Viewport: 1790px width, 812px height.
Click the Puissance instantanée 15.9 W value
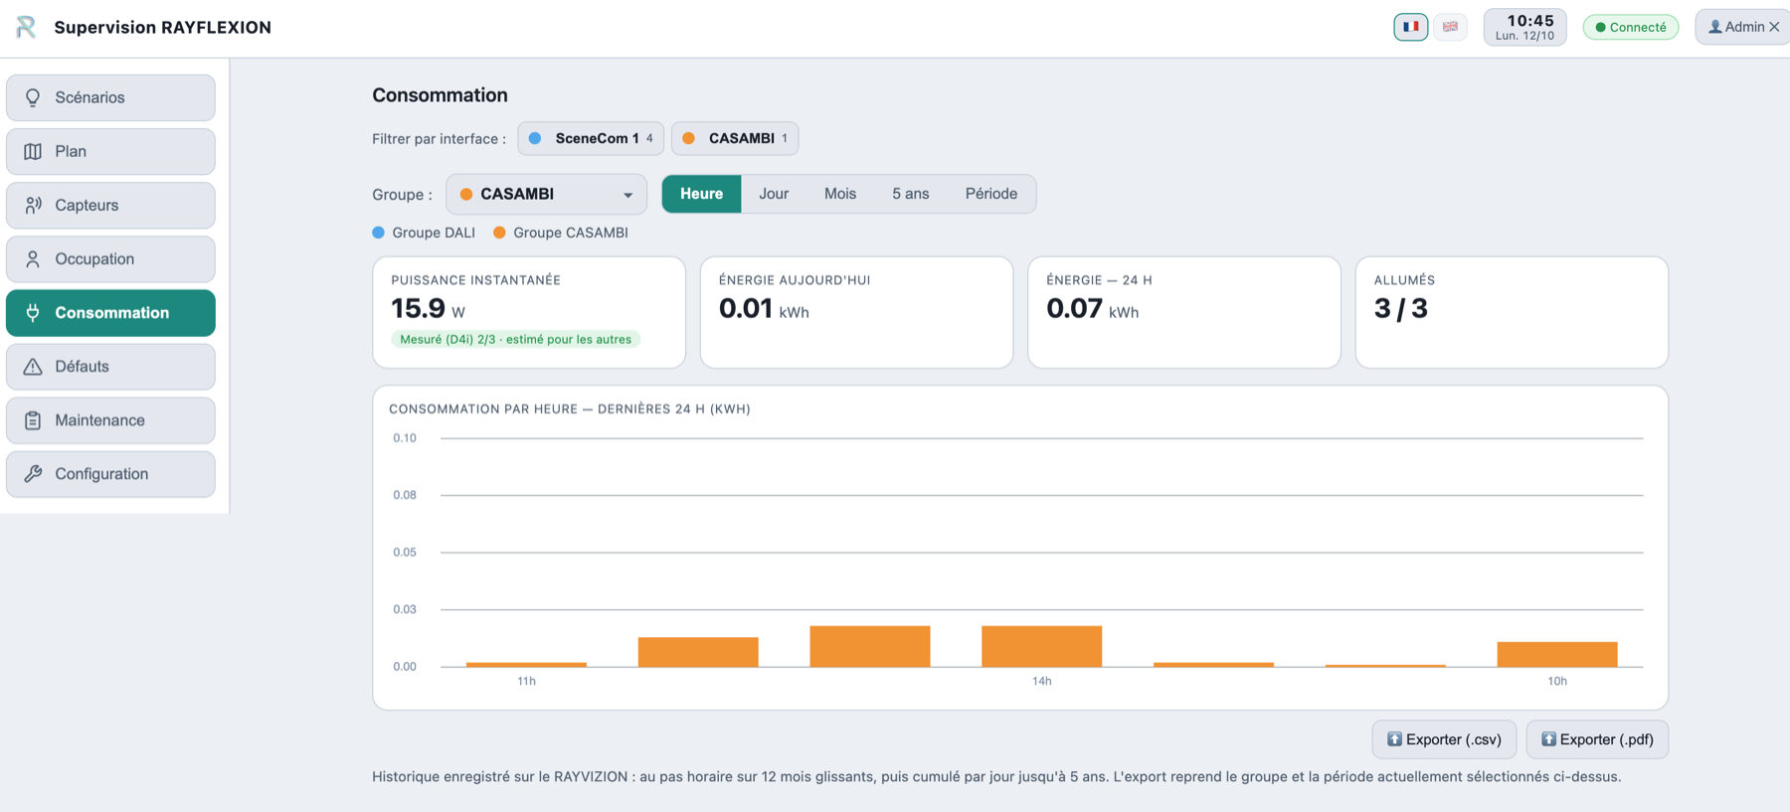click(428, 309)
